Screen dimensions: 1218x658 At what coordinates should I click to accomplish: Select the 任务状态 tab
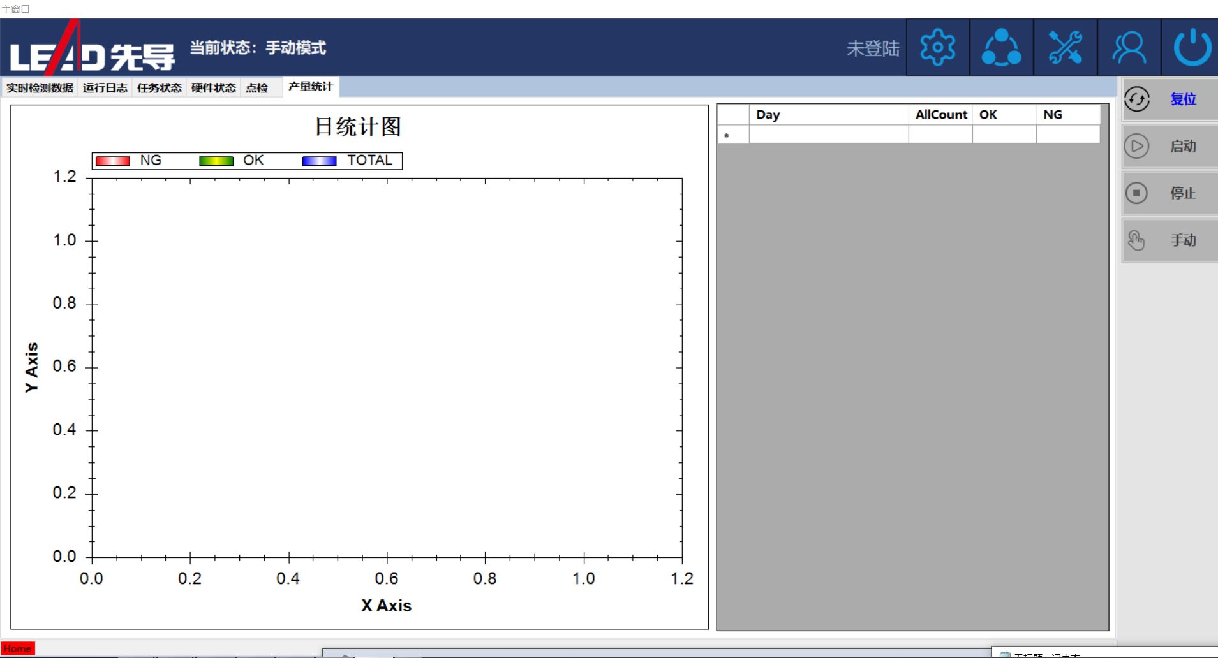160,88
